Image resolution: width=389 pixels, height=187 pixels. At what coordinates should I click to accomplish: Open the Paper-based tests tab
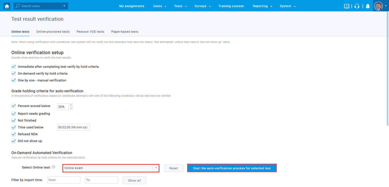[x=125, y=32]
